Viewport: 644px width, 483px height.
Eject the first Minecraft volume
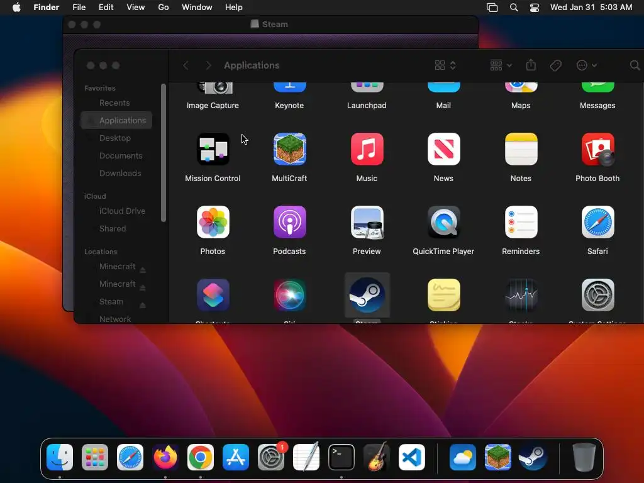[x=143, y=270]
